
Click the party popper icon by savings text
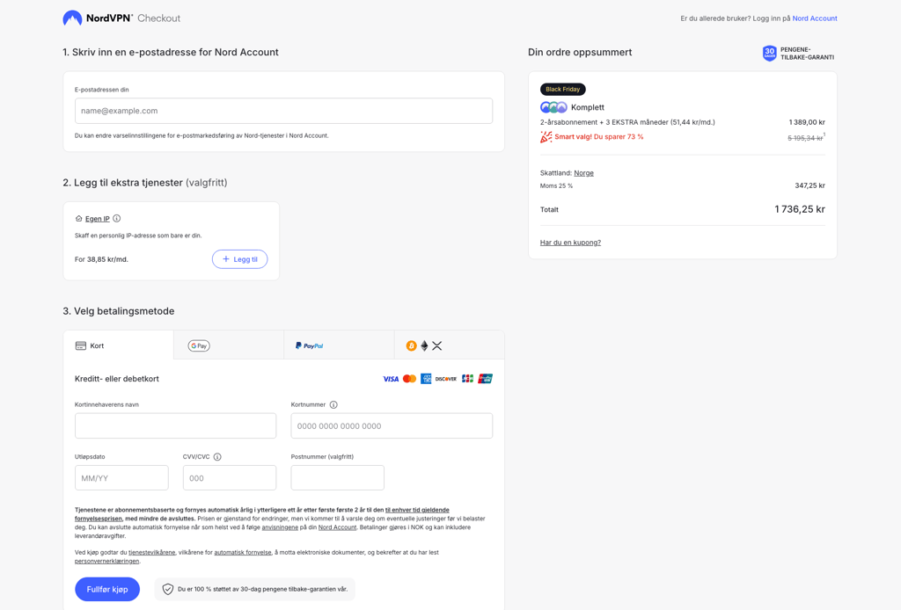click(x=546, y=137)
